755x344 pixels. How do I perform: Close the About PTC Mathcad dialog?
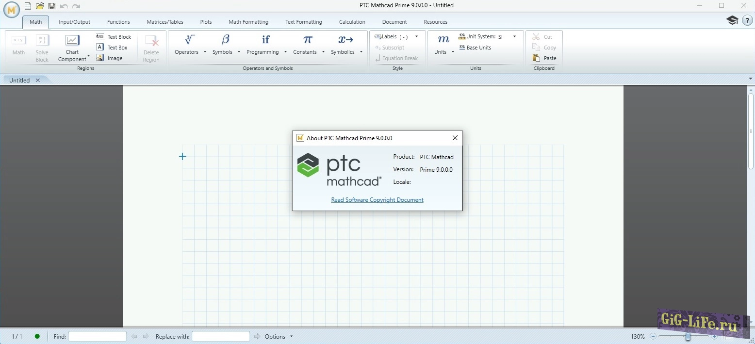point(455,138)
